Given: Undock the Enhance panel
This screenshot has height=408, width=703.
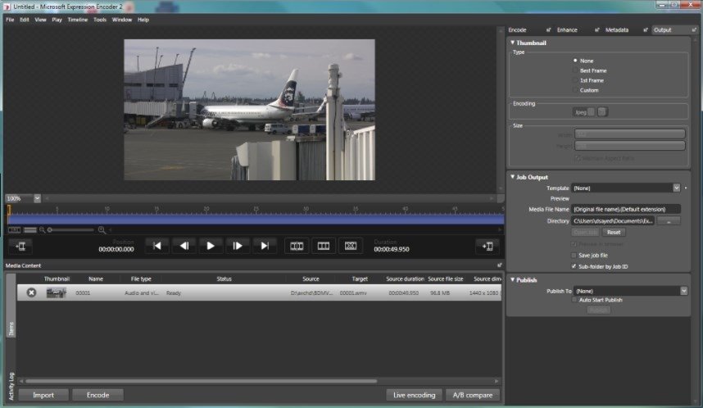Looking at the screenshot, I should pos(596,30).
